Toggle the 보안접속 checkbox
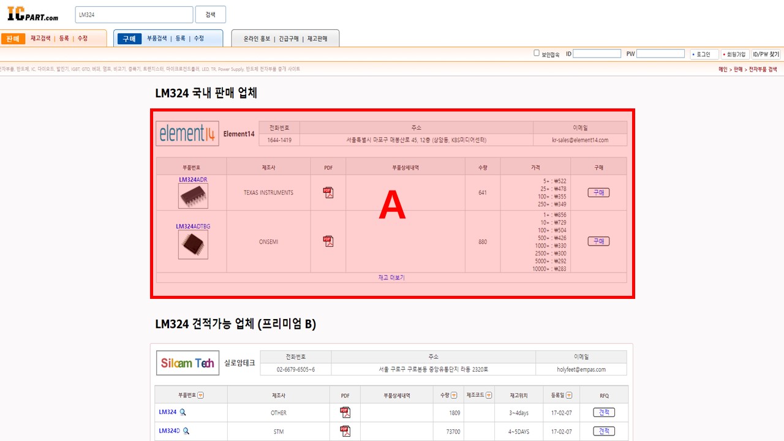784x441 pixels. (x=537, y=53)
